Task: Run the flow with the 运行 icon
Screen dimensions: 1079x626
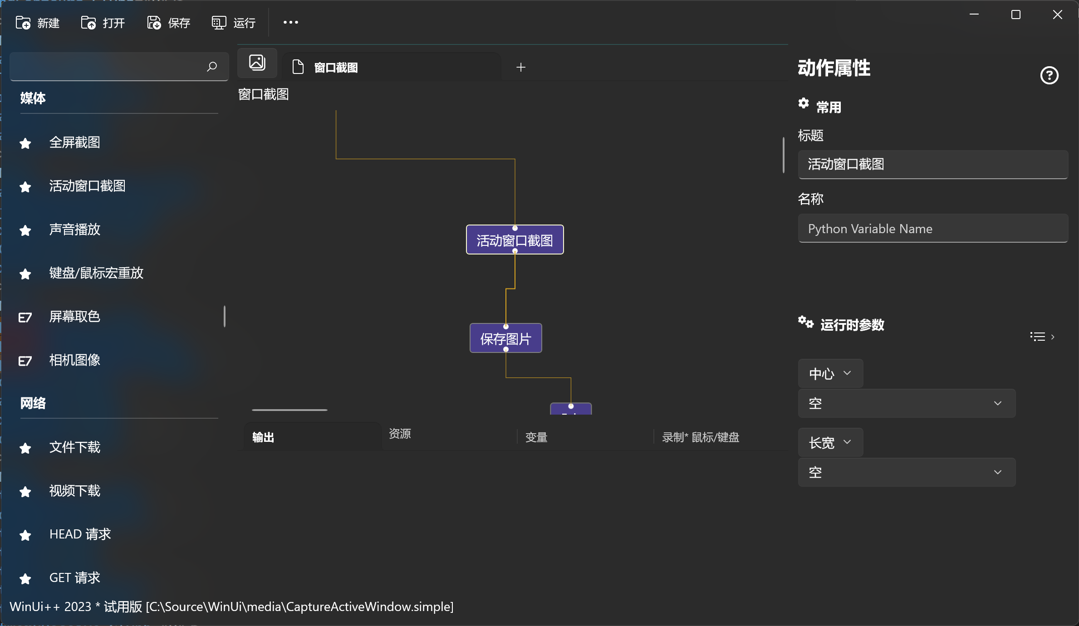Action: click(x=219, y=22)
